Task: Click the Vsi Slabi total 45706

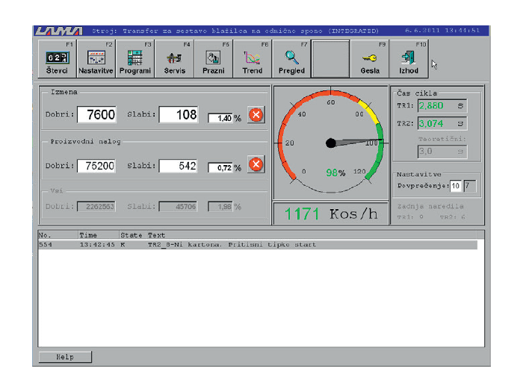Action: click(178, 207)
